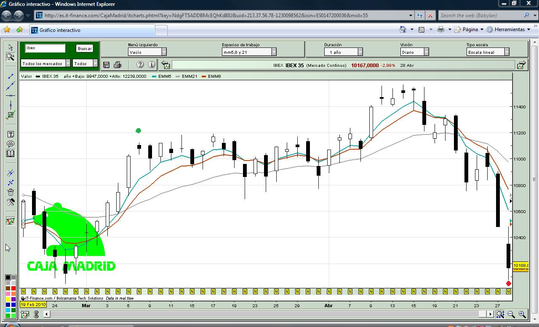
Task: Click the scrollbar left arrow under the chart
Action: click(x=47, y=314)
